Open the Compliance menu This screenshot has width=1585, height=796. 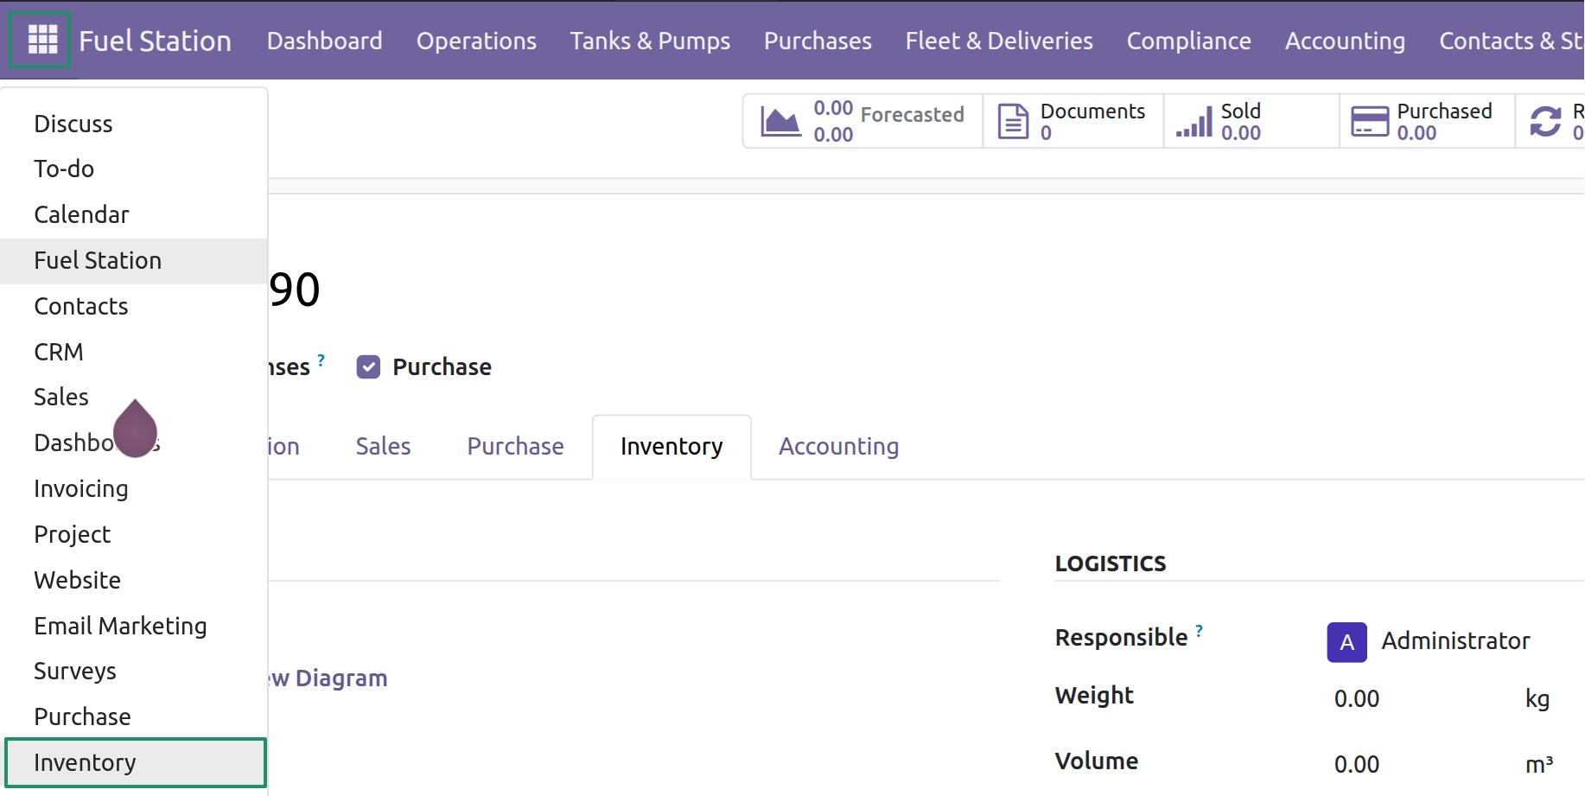click(1188, 41)
